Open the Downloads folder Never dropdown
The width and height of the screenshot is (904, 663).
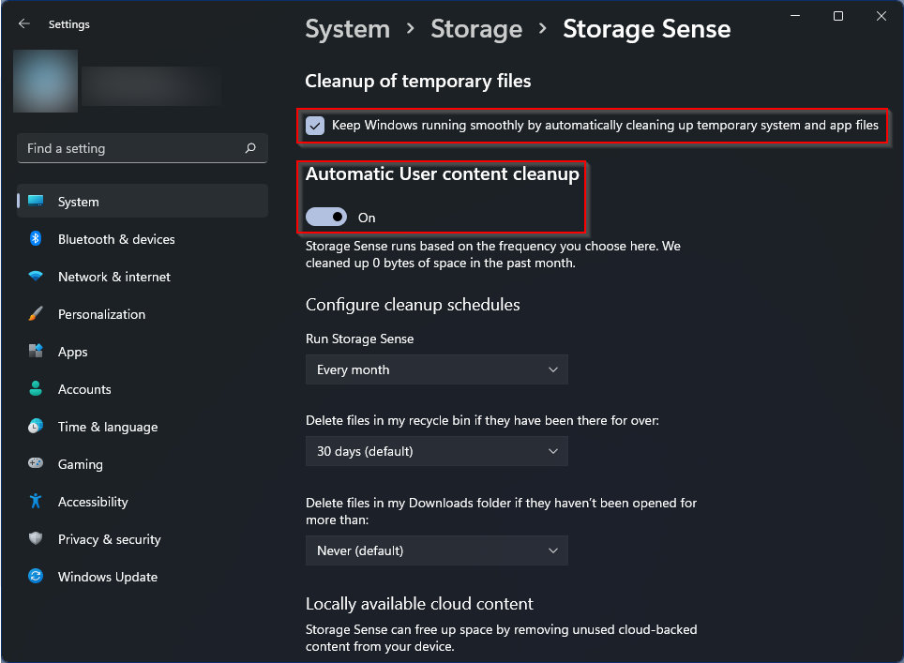tap(437, 550)
